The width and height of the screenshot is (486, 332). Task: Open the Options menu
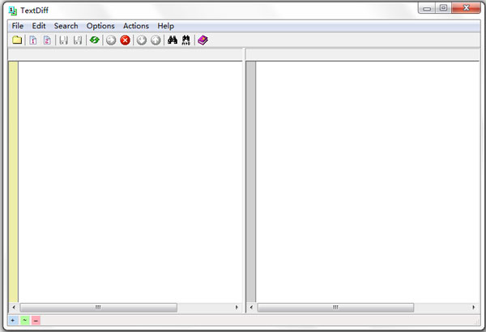point(100,26)
